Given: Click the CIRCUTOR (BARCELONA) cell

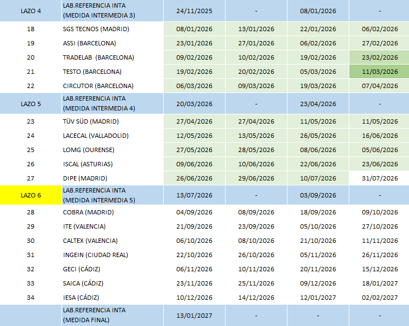Looking at the screenshot, I should 112,86.
